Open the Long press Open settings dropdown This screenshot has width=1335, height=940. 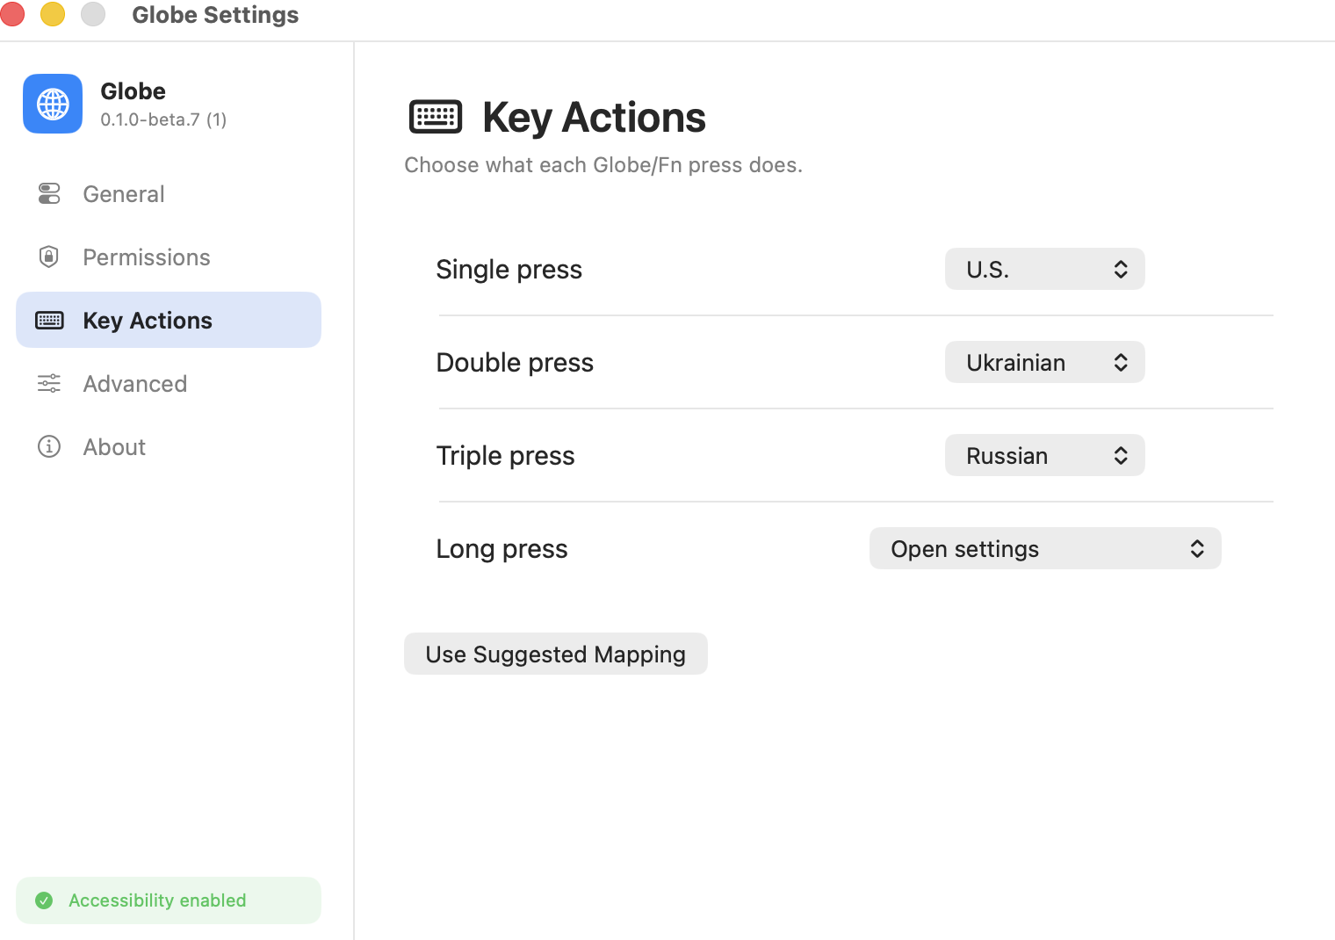pos(1045,548)
